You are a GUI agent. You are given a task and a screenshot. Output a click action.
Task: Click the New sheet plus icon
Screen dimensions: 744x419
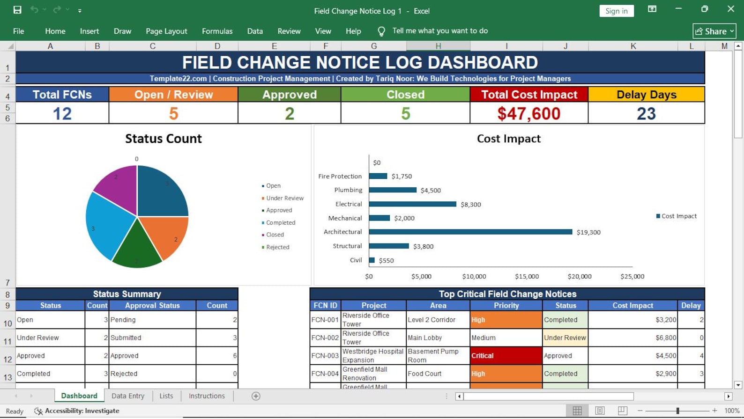point(256,397)
